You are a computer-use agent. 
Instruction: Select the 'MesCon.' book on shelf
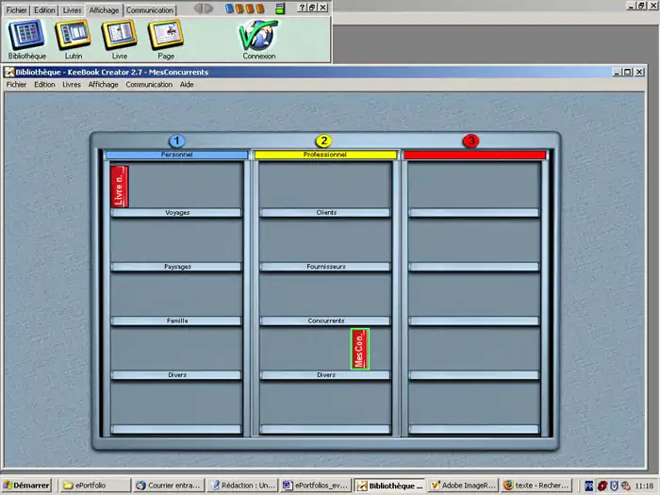tap(359, 349)
